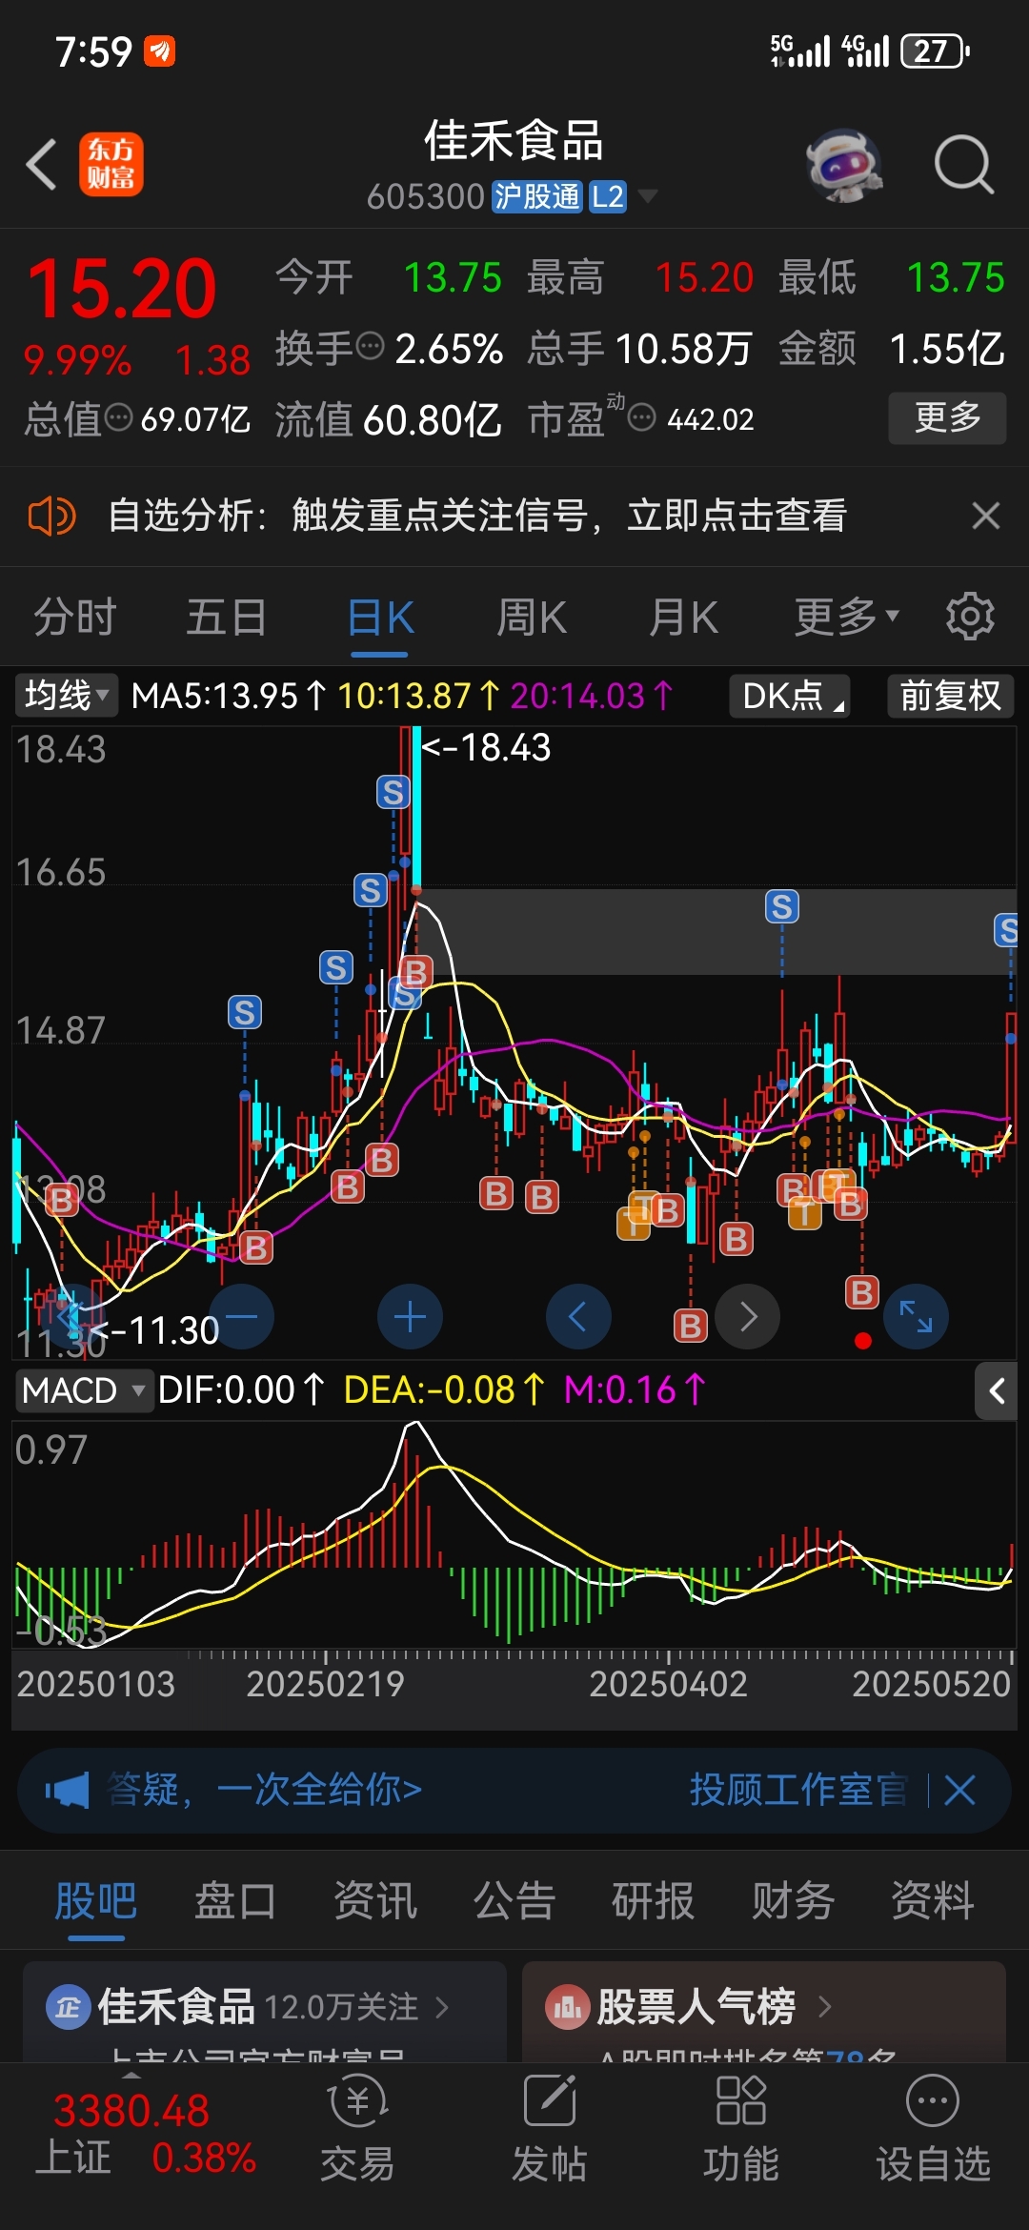Switch to the 资讯 tab
The height and width of the screenshot is (2230, 1029).
pos(374,1901)
